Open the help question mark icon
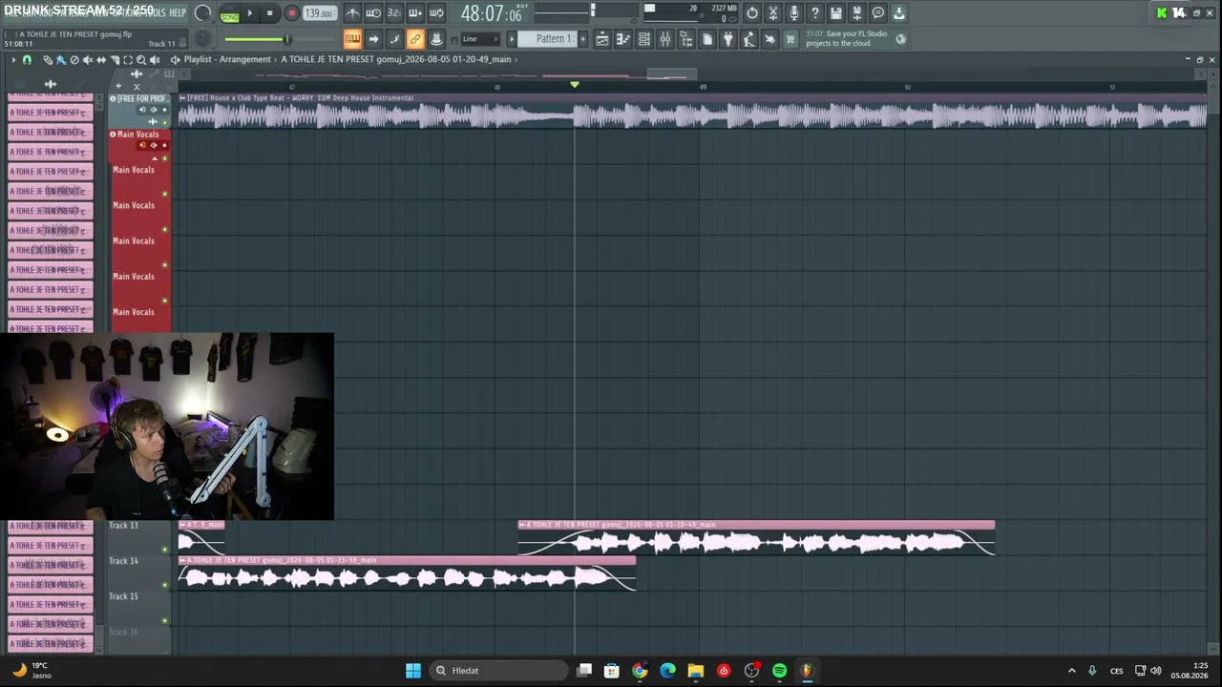 point(815,13)
